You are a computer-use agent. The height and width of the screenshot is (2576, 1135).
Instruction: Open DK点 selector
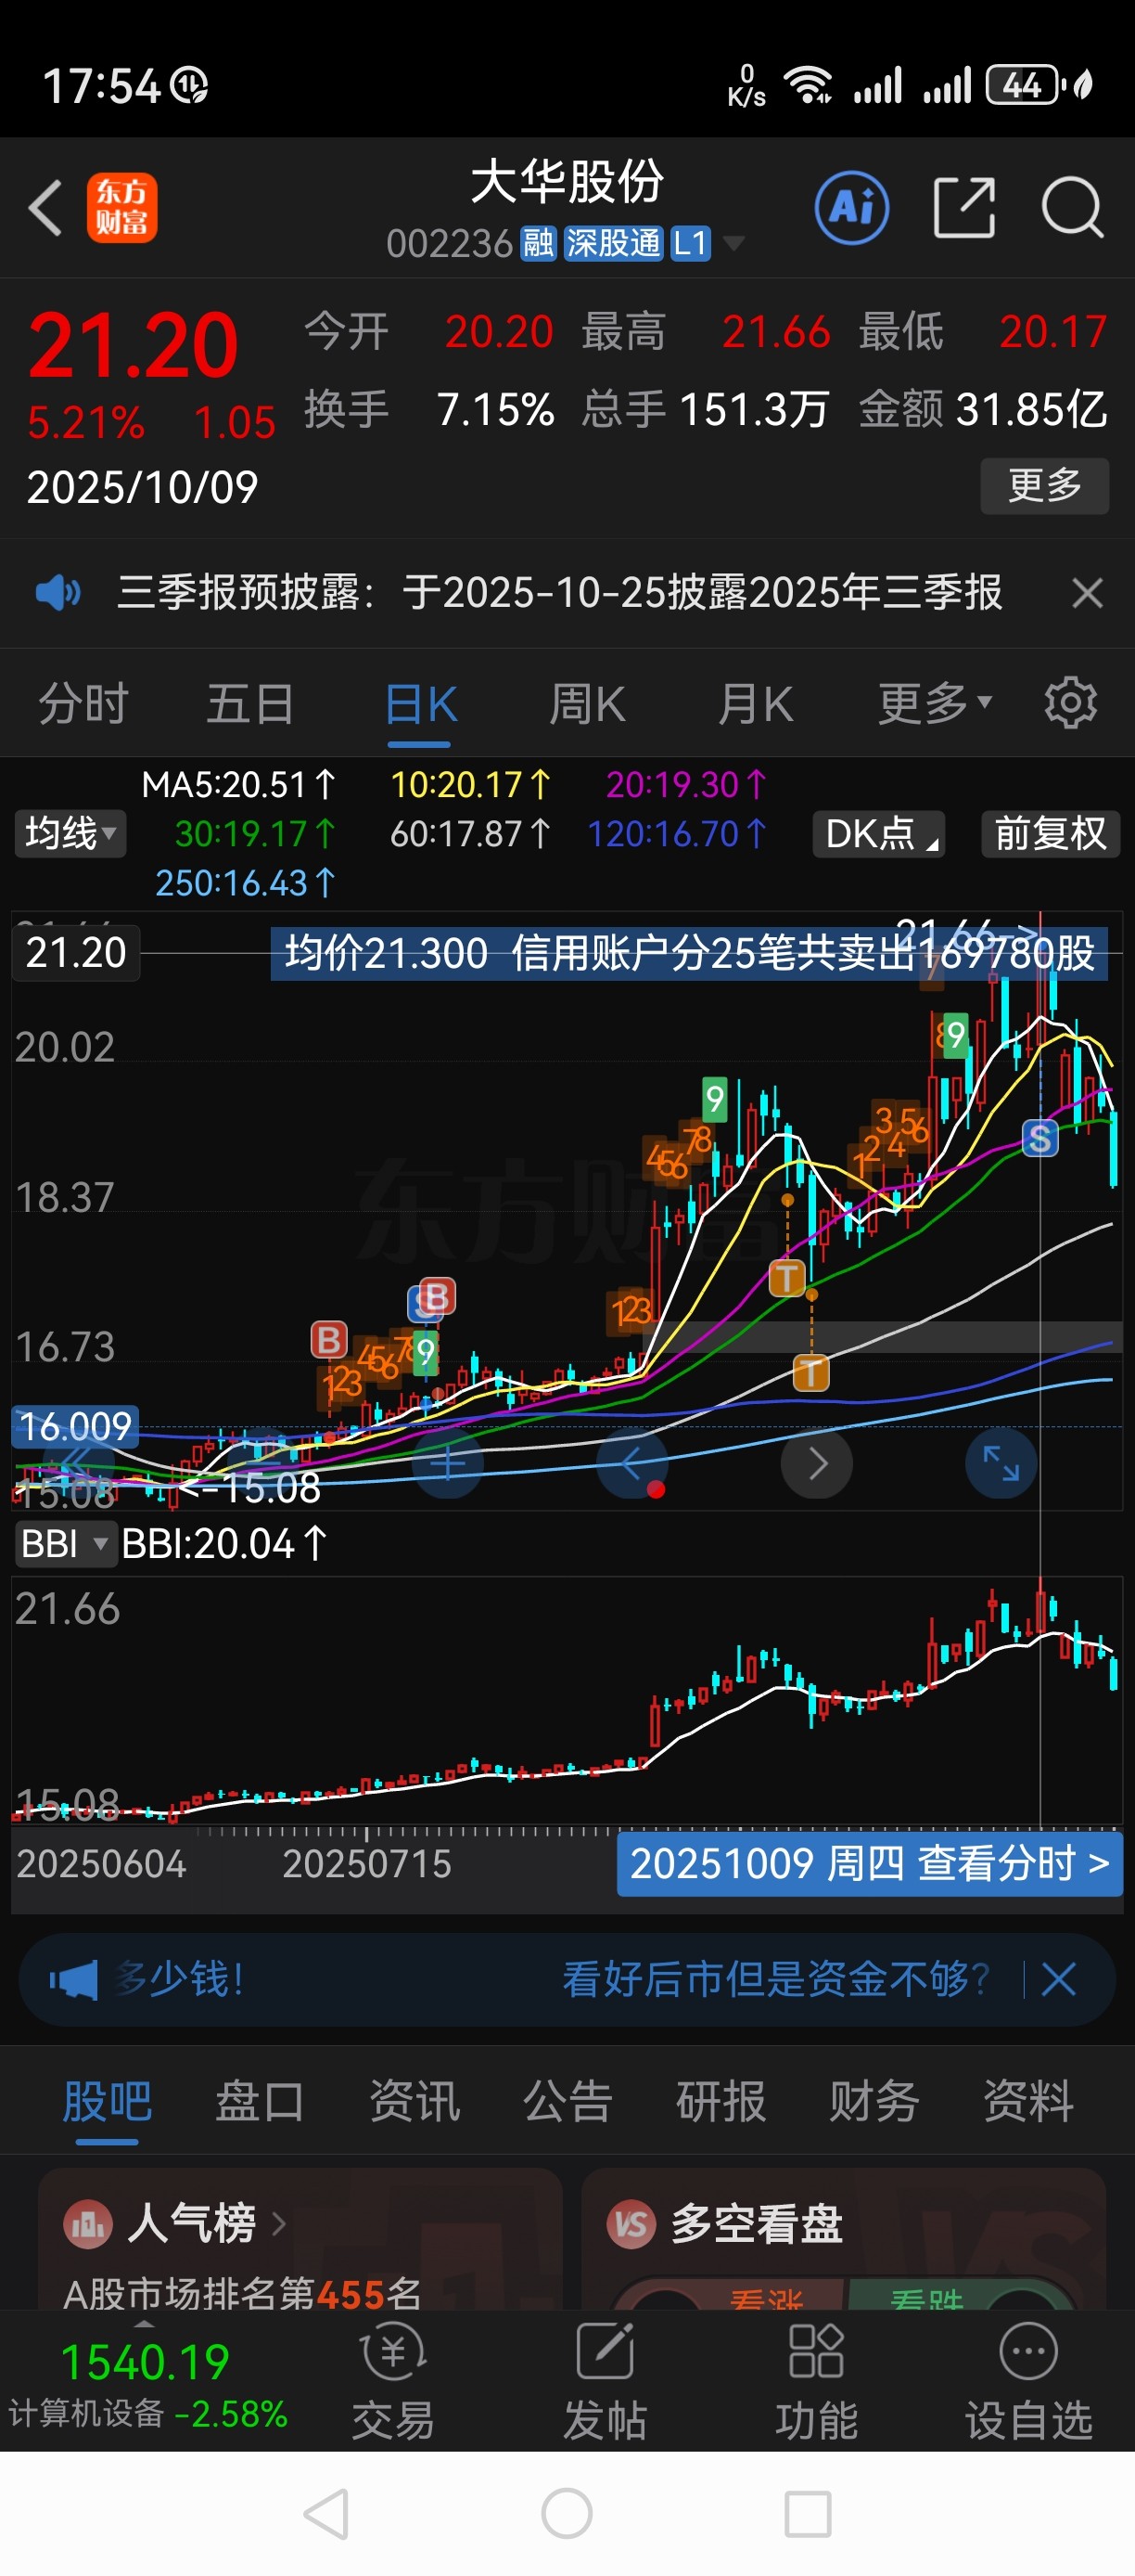pos(879,833)
